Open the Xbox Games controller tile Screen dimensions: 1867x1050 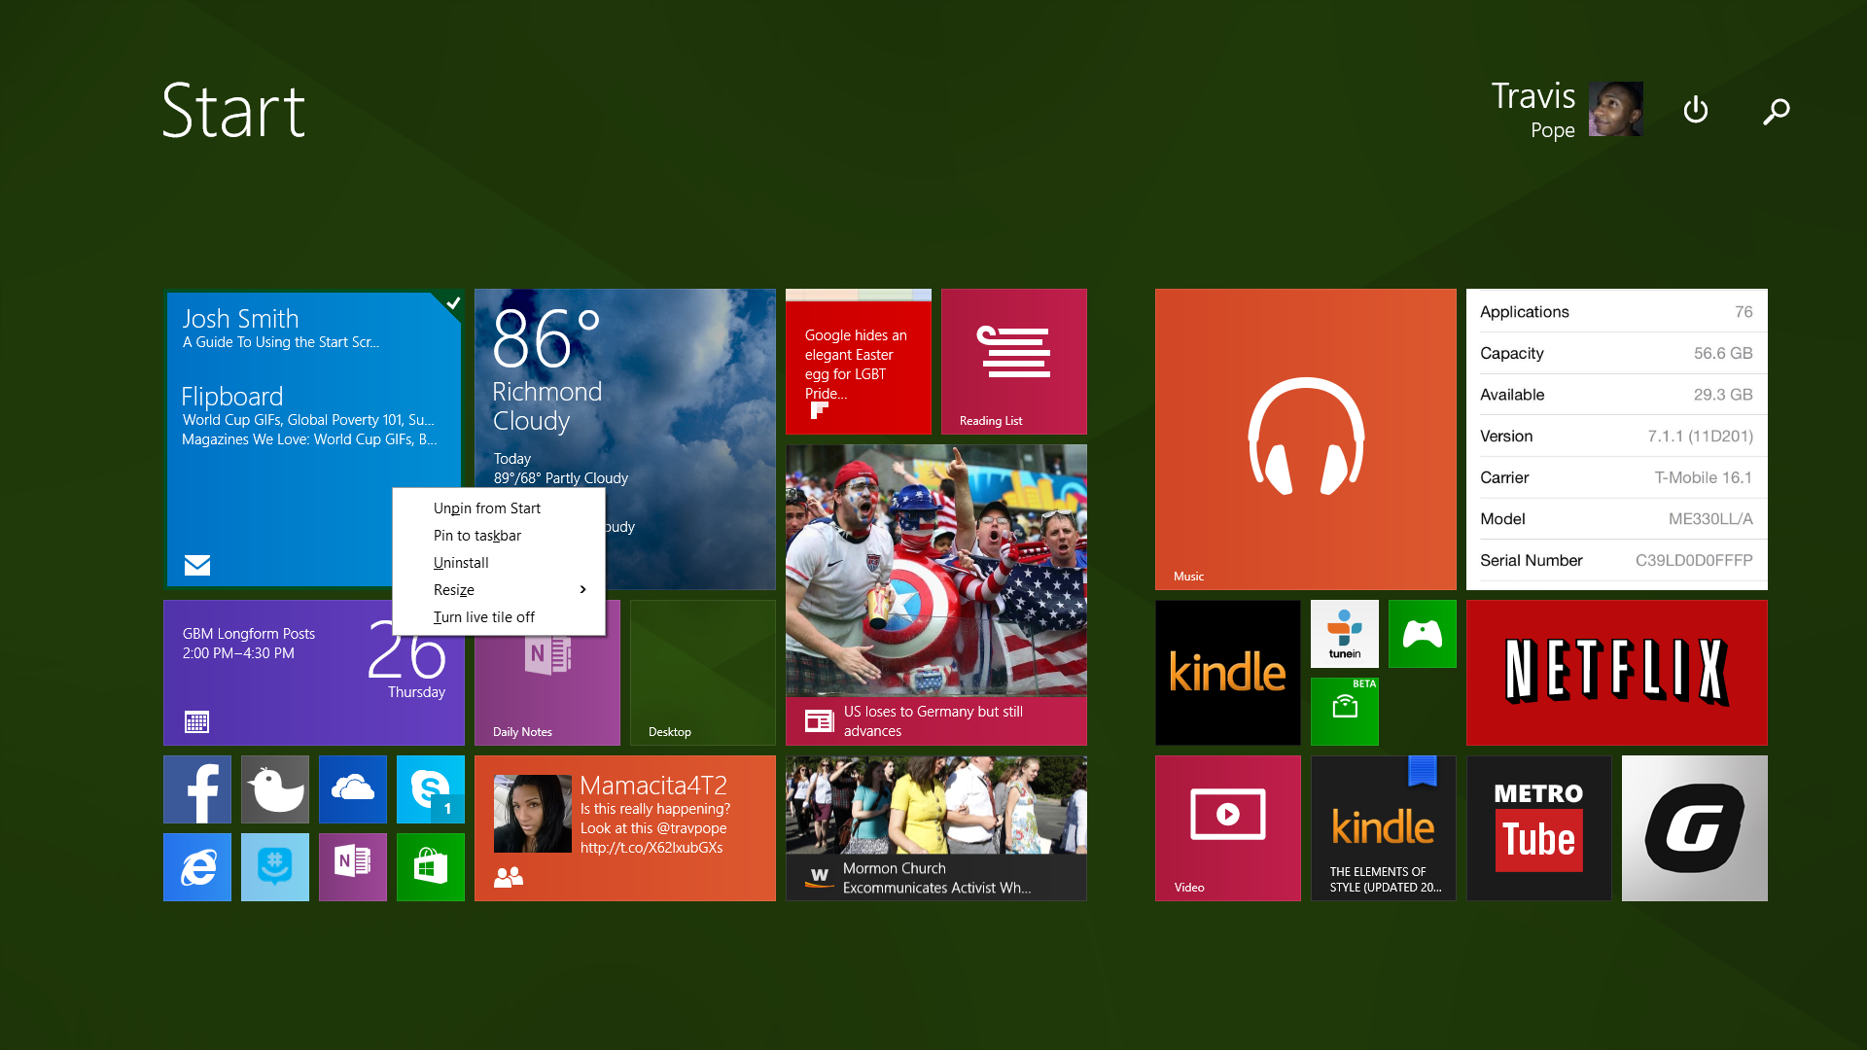pyautogui.click(x=1423, y=634)
